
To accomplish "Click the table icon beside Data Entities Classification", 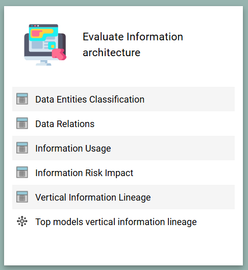I will click(x=22, y=99).
